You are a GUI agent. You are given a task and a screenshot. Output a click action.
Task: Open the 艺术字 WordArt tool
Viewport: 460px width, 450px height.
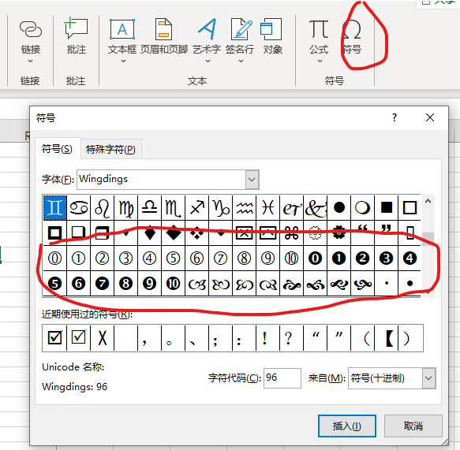pos(207,36)
